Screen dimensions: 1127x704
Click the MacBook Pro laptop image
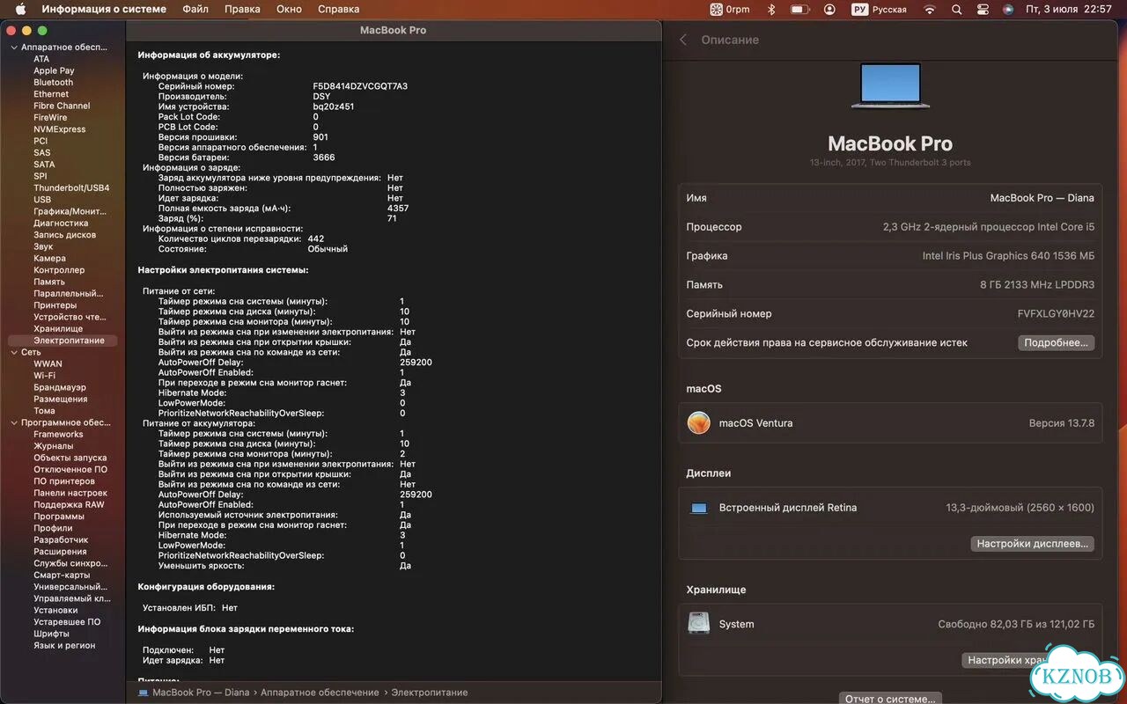(890, 85)
